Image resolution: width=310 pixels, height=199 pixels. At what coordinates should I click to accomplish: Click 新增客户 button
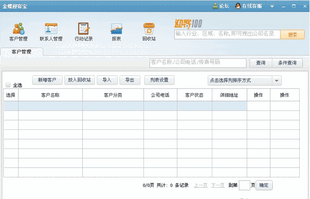47,80
